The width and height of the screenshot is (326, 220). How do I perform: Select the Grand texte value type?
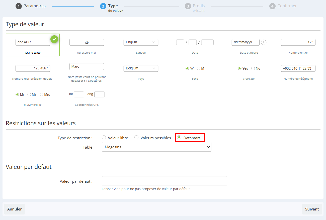[33, 45]
